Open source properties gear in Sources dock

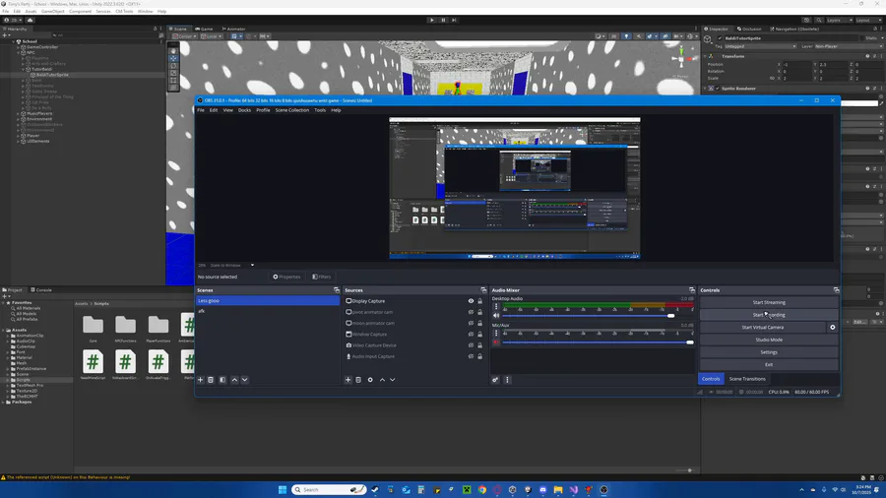pos(370,380)
